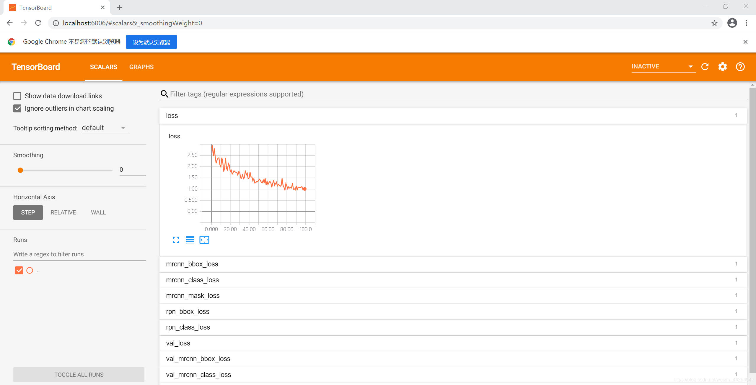Reload the browser page

tap(38, 23)
